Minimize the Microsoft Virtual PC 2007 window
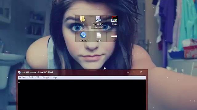The image size is (197, 110). [x=128, y=72]
